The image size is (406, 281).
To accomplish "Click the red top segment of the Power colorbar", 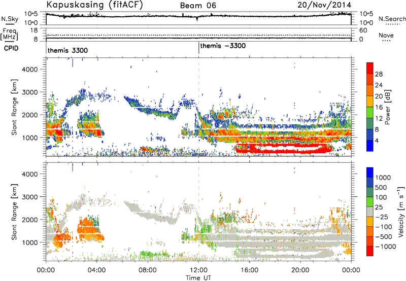I will pyautogui.click(x=370, y=68).
